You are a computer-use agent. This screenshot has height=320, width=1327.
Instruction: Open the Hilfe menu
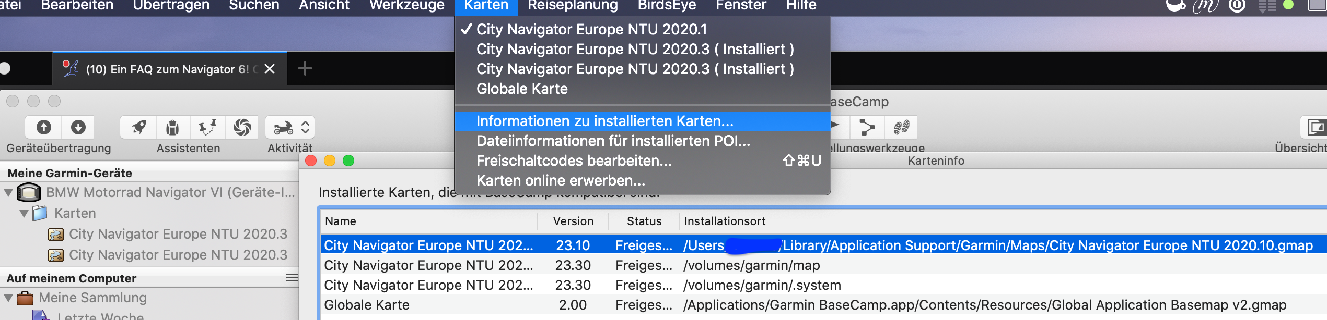click(801, 6)
